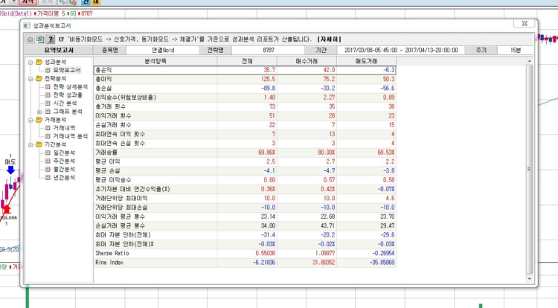
Task: Select the 성과분석 folder node
Action: tap(55, 62)
